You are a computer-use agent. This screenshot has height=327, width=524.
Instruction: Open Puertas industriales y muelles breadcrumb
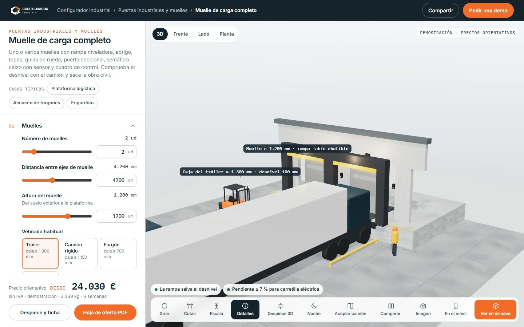click(x=153, y=10)
